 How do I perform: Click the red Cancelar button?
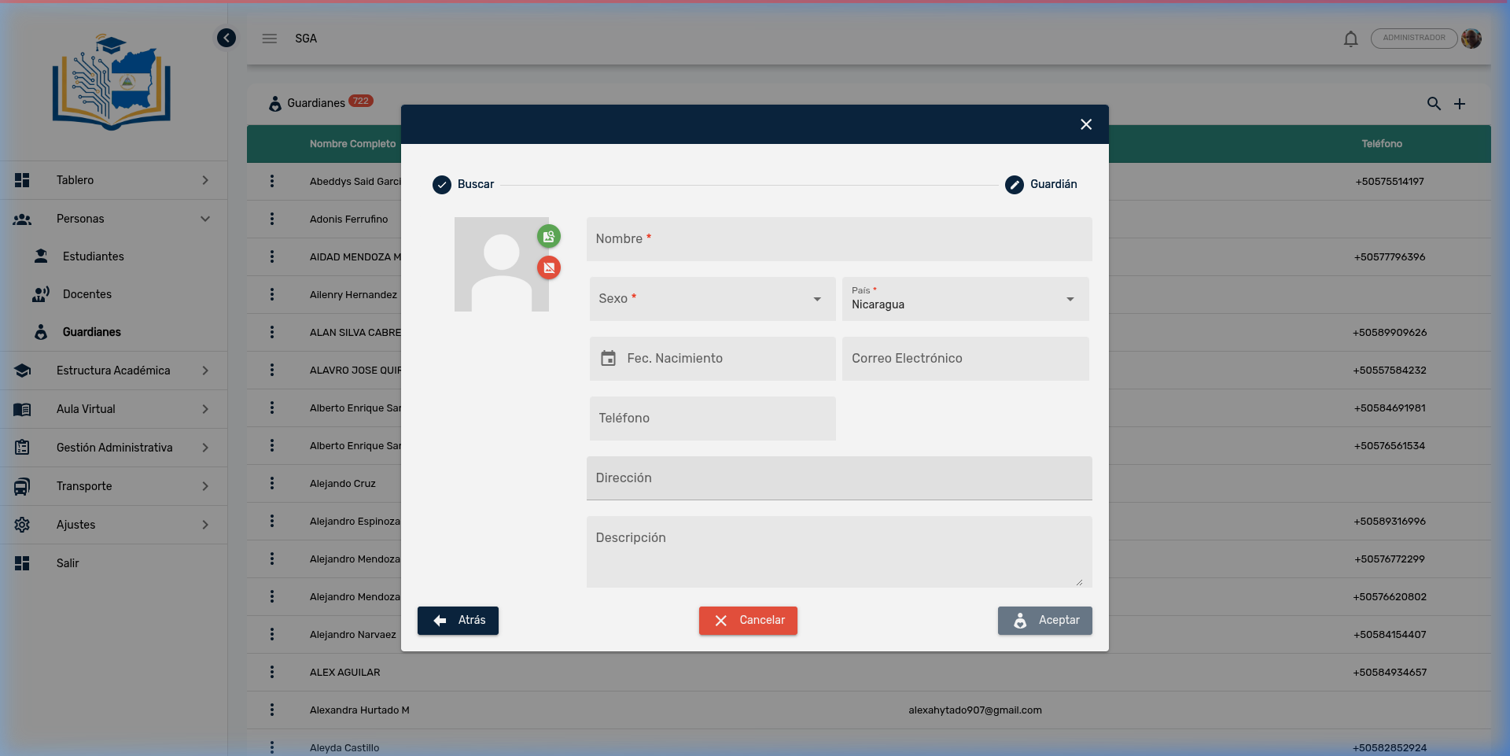click(x=748, y=621)
